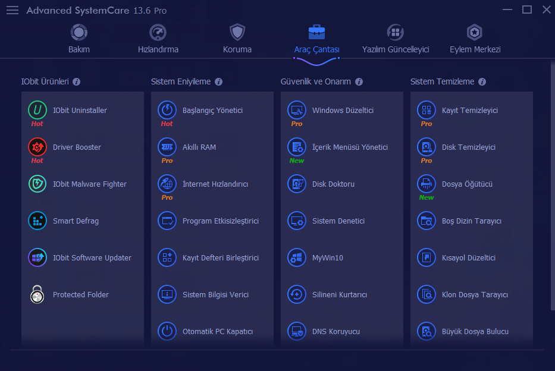The height and width of the screenshot is (371, 555).
Task: Click the Disk Doktoru icon
Action: click(297, 184)
